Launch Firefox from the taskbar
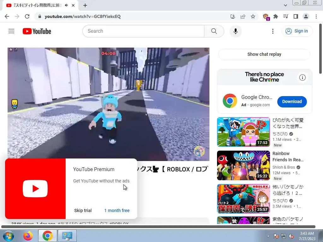The height and width of the screenshot is (242, 323). pyautogui.click(x=28, y=236)
